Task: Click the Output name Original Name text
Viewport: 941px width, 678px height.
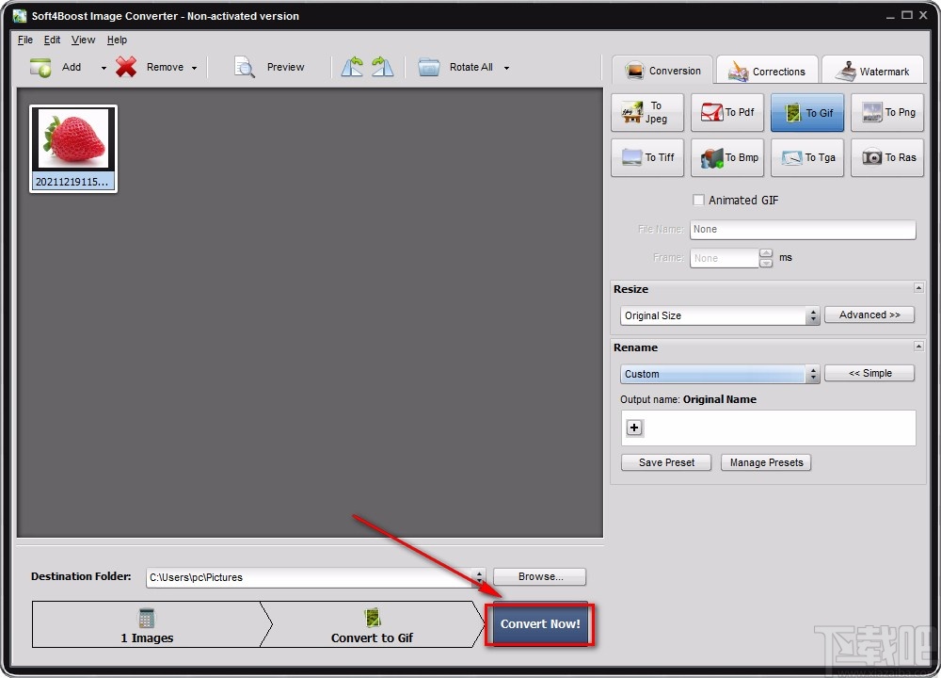Action: [689, 399]
